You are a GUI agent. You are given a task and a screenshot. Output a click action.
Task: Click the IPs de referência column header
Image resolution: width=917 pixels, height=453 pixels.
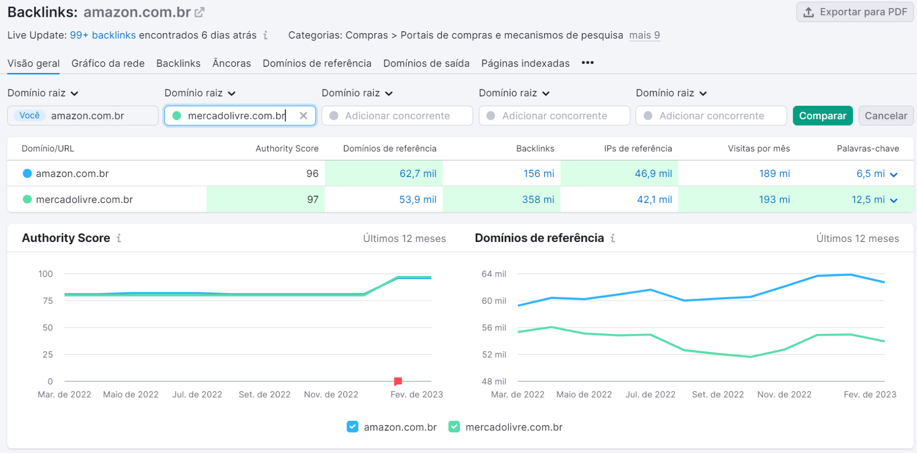pos(638,148)
